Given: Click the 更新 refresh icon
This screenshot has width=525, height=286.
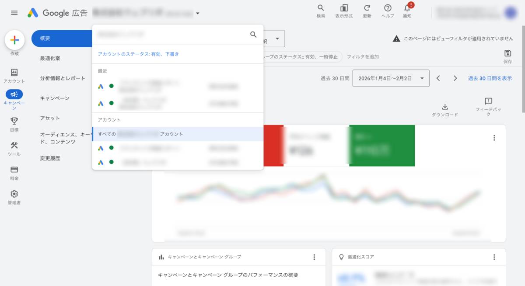Looking at the screenshot, I should (367, 8).
